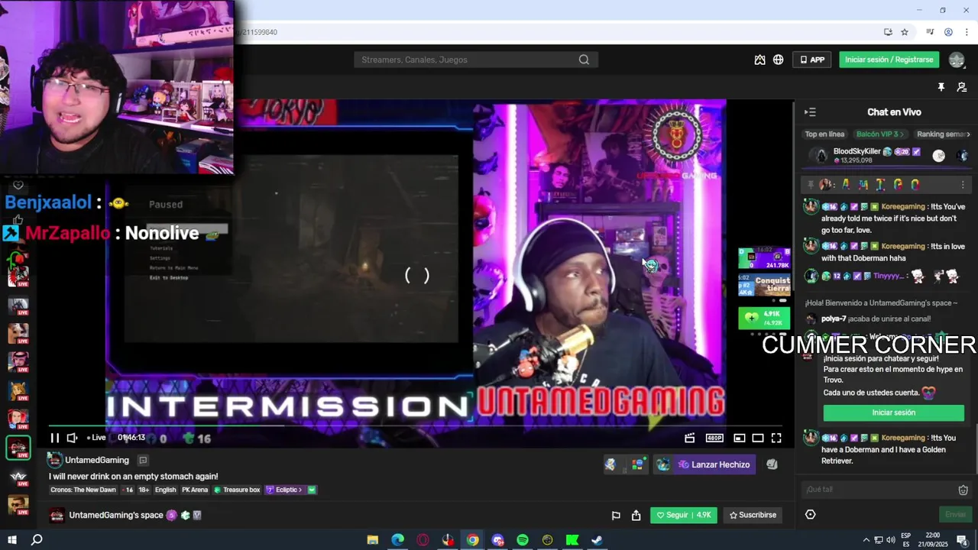Viewport: 978px width, 550px height.
Task: Click the Treasure box tag
Action: (237, 490)
